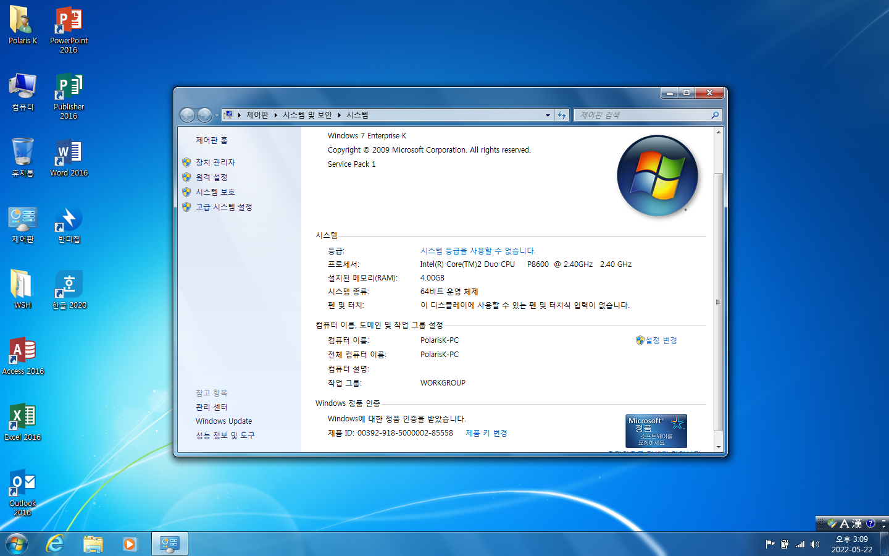Launch the 반디집 desktop shortcut
The image size is (889, 556).
tap(69, 224)
